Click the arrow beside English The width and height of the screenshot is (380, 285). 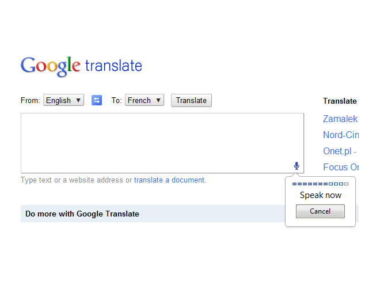78,100
